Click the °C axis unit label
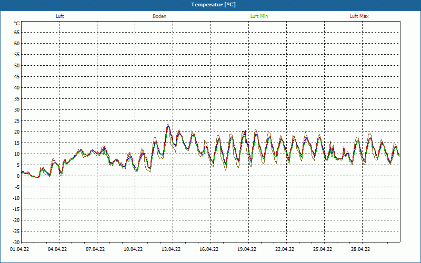The height and width of the screenshot is (263, 421). coord(17,24)
